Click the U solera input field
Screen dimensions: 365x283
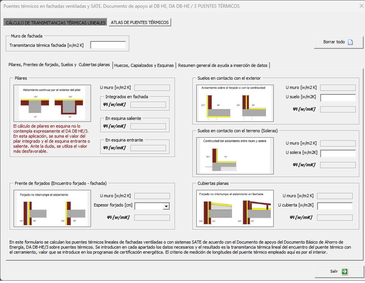338,154
